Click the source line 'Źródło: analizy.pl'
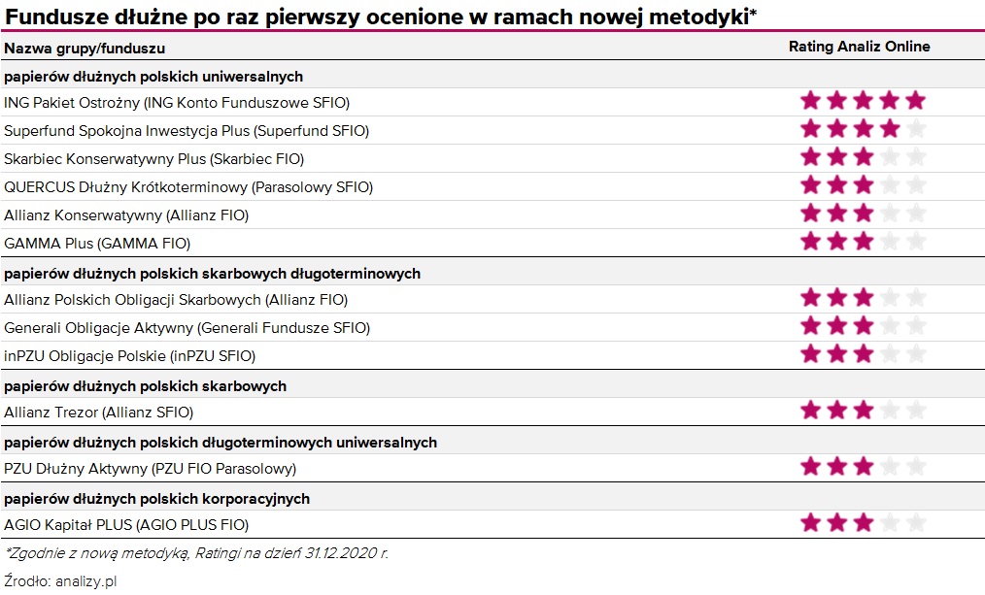 tap(60, 581)
